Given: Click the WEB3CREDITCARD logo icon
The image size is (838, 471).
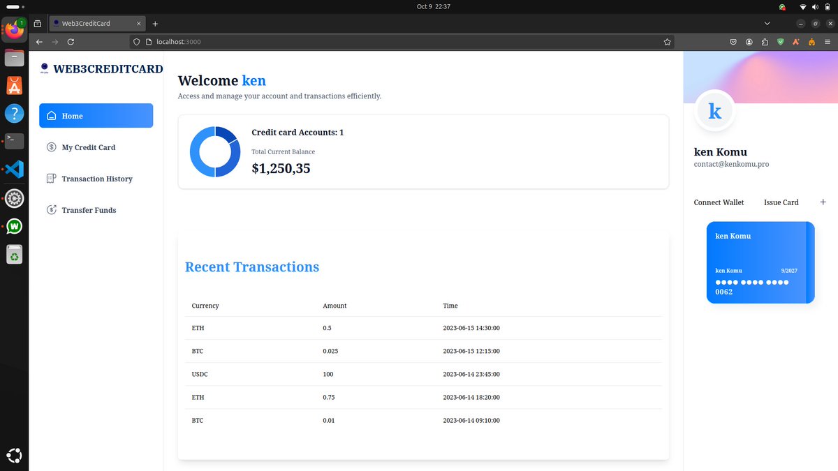Looking at the screenshot, I should tap(44, 68).
